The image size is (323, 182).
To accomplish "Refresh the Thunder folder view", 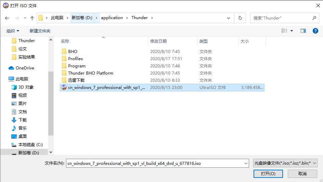I will click(x=240, y=18).
